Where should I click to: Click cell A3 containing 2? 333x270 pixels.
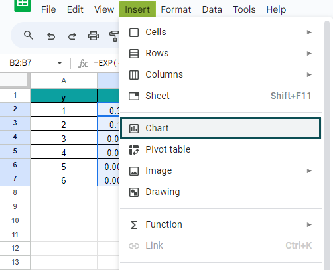[x=64, y=123]
